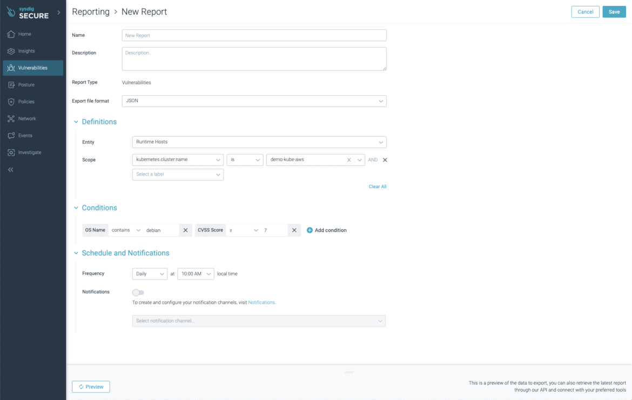Open the 'Select notification channel' dropdown
632x400 pixels.
click(x=259, y=321)
